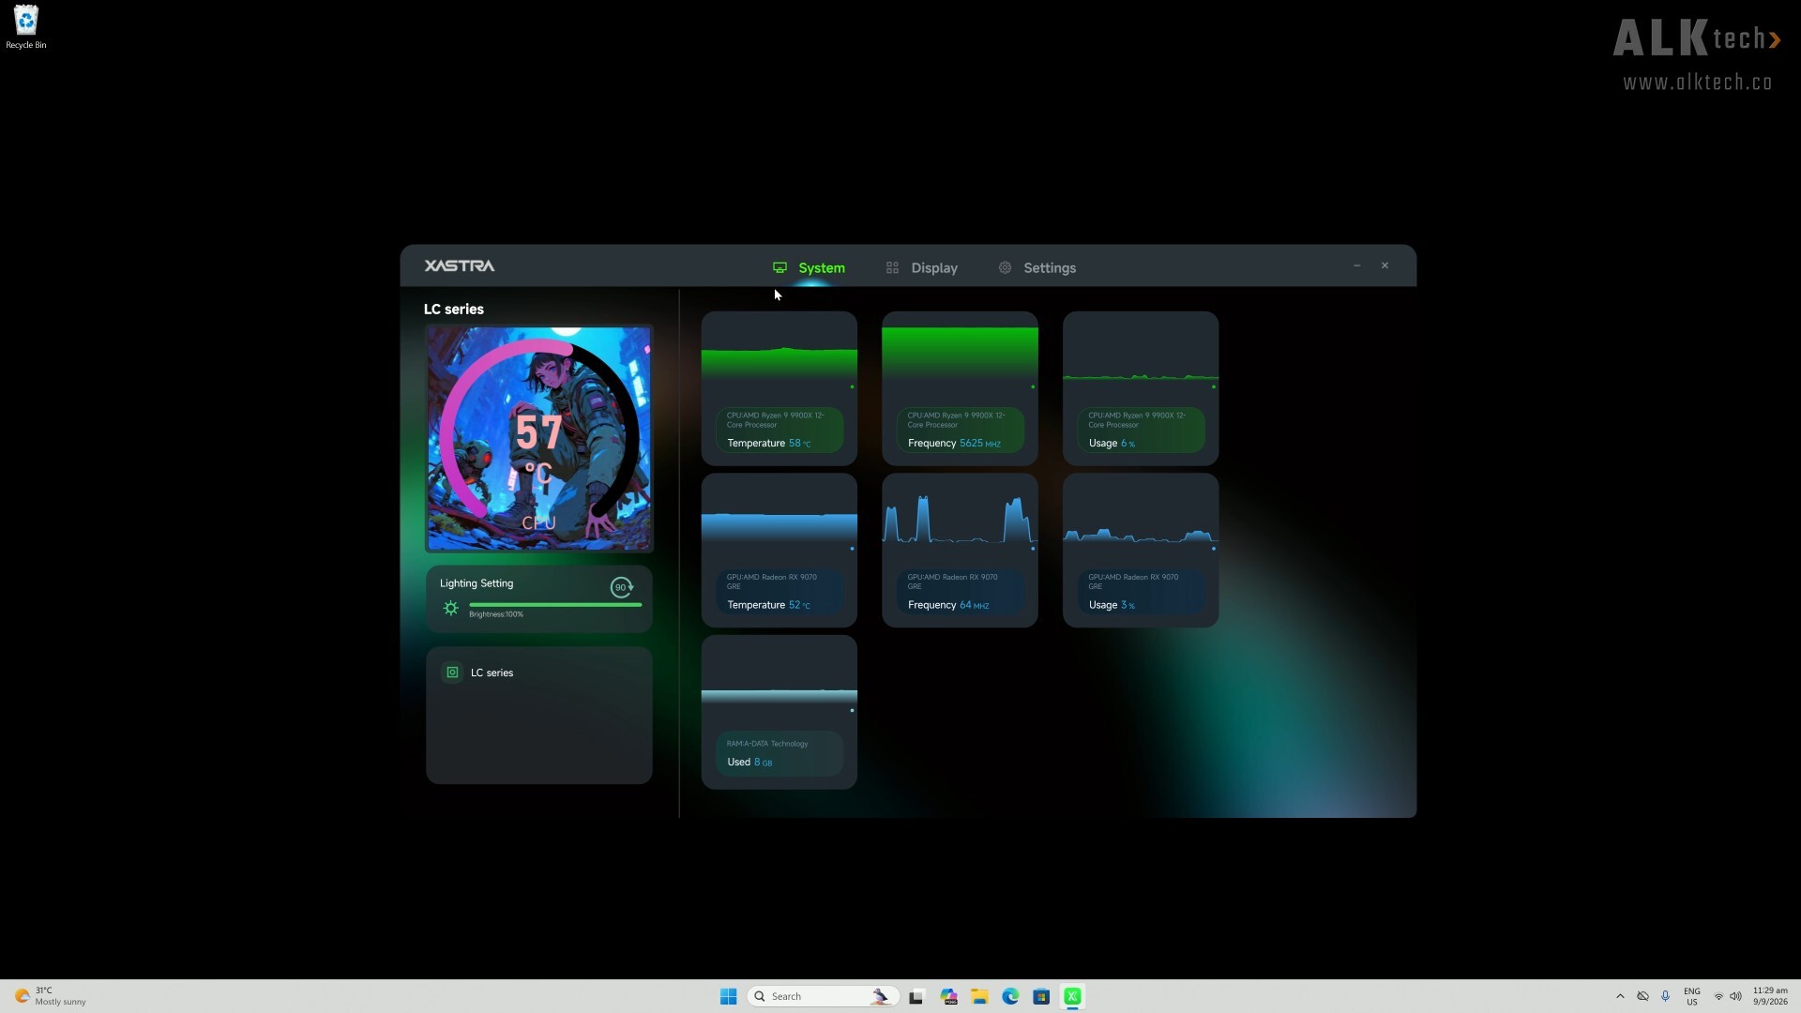
Task: Click the "Brightness:100%" text
Action: 496,614
